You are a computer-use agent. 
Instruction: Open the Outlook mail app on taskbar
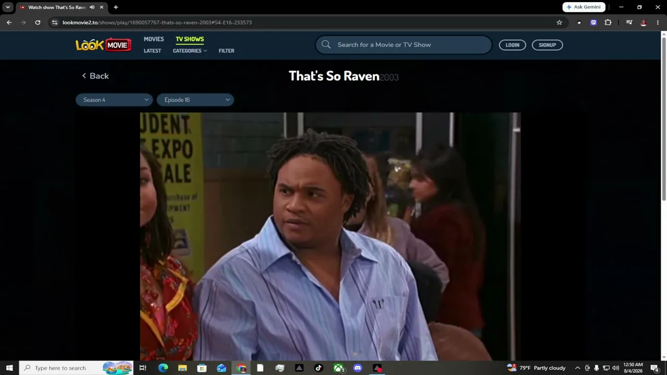[x=221, y=368]
